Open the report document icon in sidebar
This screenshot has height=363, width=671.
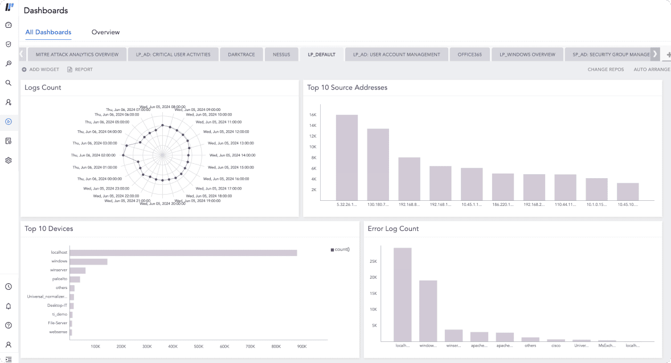[x=9, y=141]
